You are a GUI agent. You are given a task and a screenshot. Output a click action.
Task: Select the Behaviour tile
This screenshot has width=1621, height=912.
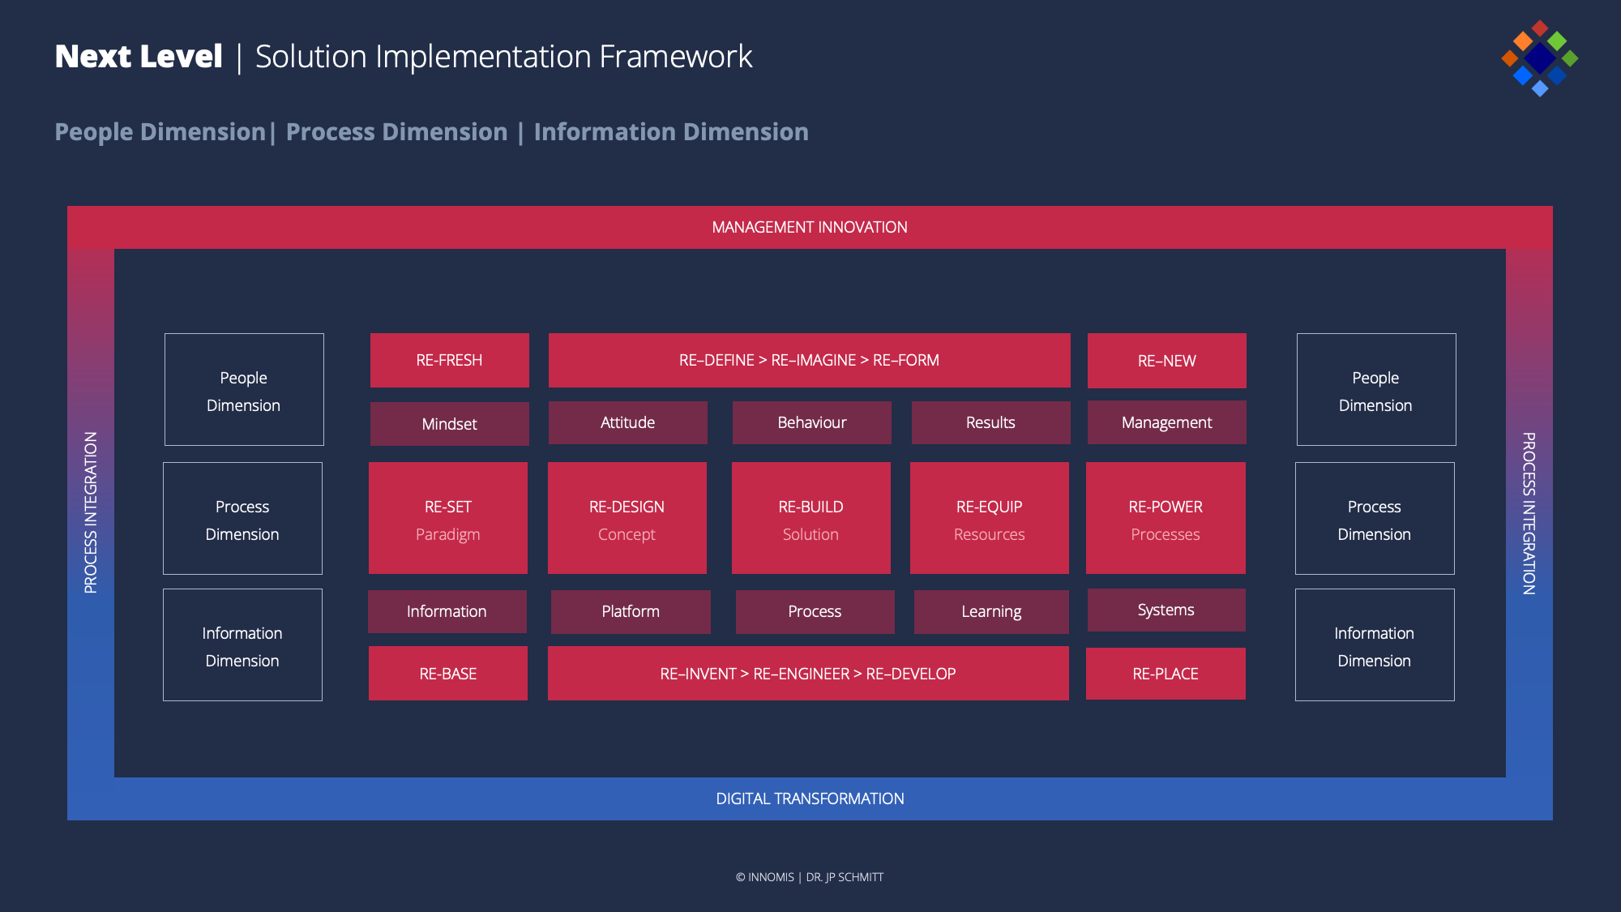811,422
